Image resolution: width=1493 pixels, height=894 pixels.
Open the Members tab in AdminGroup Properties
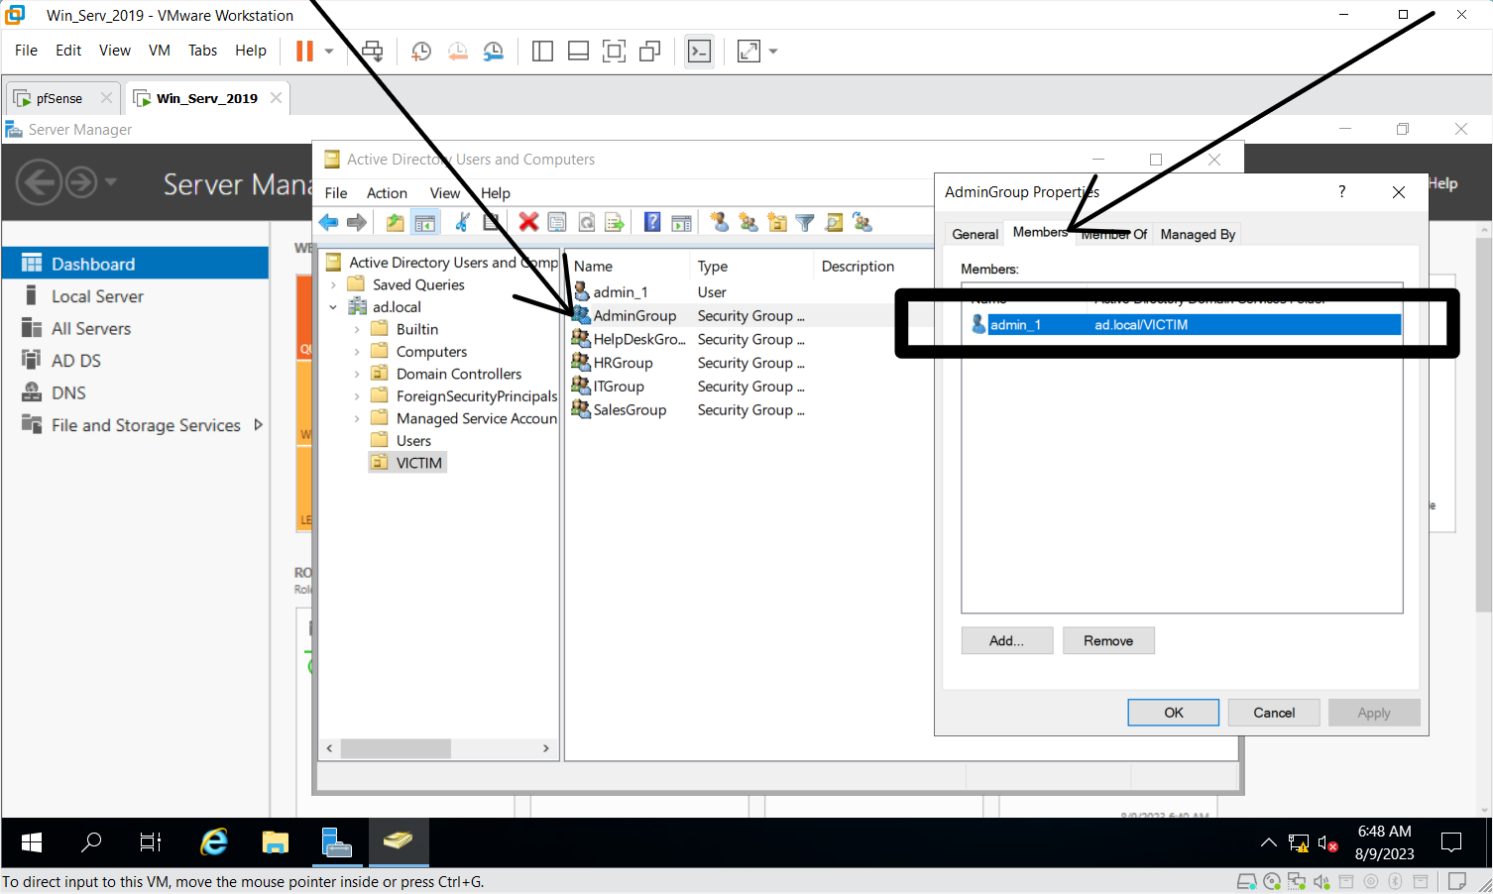[1040, 232]
